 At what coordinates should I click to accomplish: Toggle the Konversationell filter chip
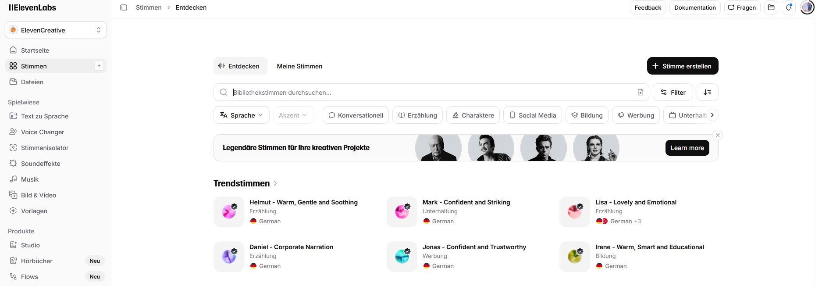click(356, 115)
